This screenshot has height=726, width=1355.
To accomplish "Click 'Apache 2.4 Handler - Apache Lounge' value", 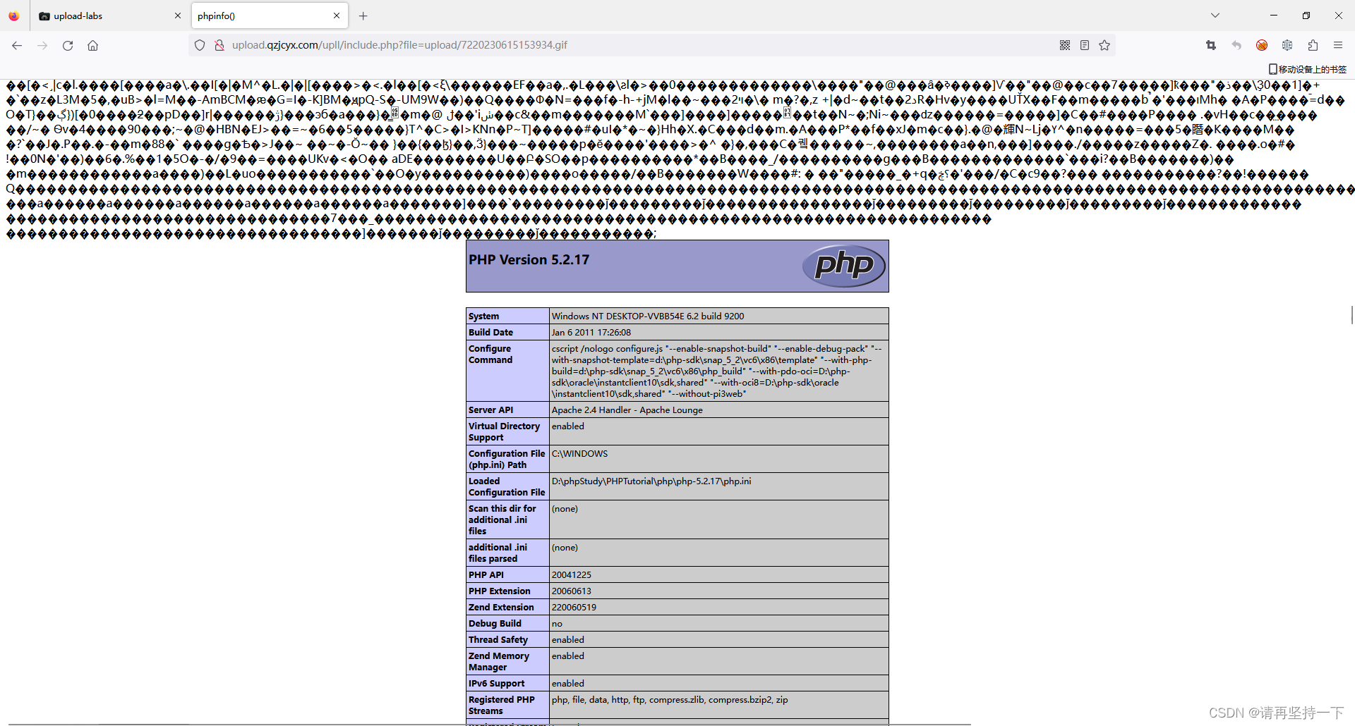I will click(x=627, y=410).
